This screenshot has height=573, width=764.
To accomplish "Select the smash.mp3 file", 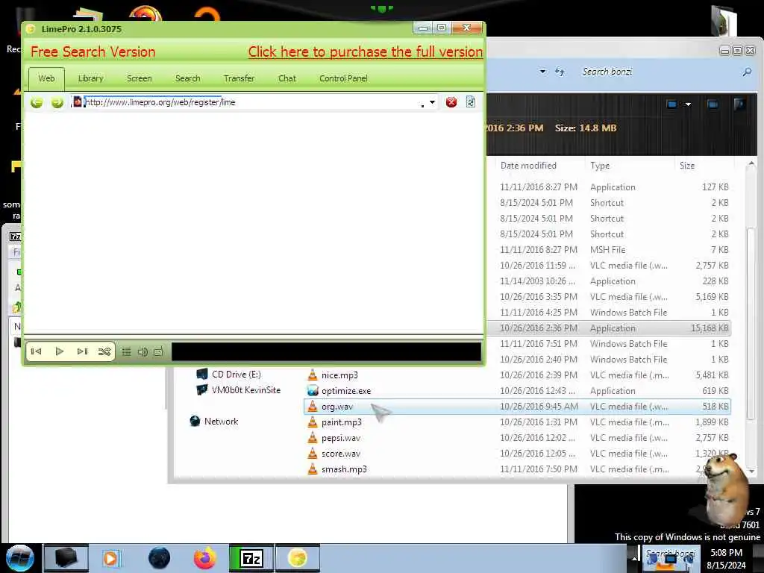I will click(x=344, y=469).
